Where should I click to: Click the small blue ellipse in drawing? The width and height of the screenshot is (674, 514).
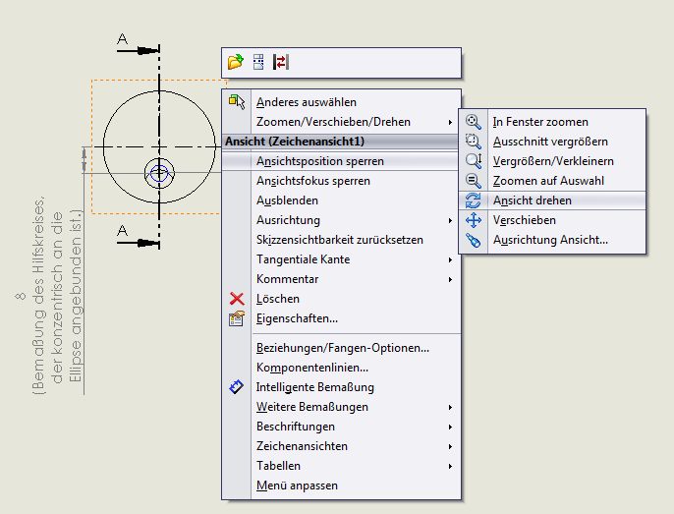tap(159, 174)
